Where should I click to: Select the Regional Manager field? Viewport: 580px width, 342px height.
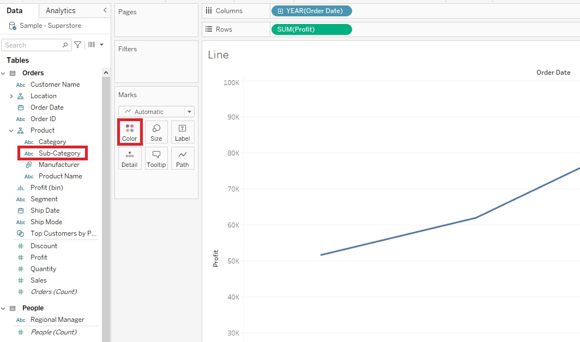click(x=57, y=320)
